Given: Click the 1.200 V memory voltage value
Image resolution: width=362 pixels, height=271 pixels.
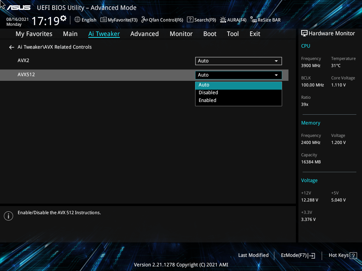Looking at the screenshot, I should 338,143.
